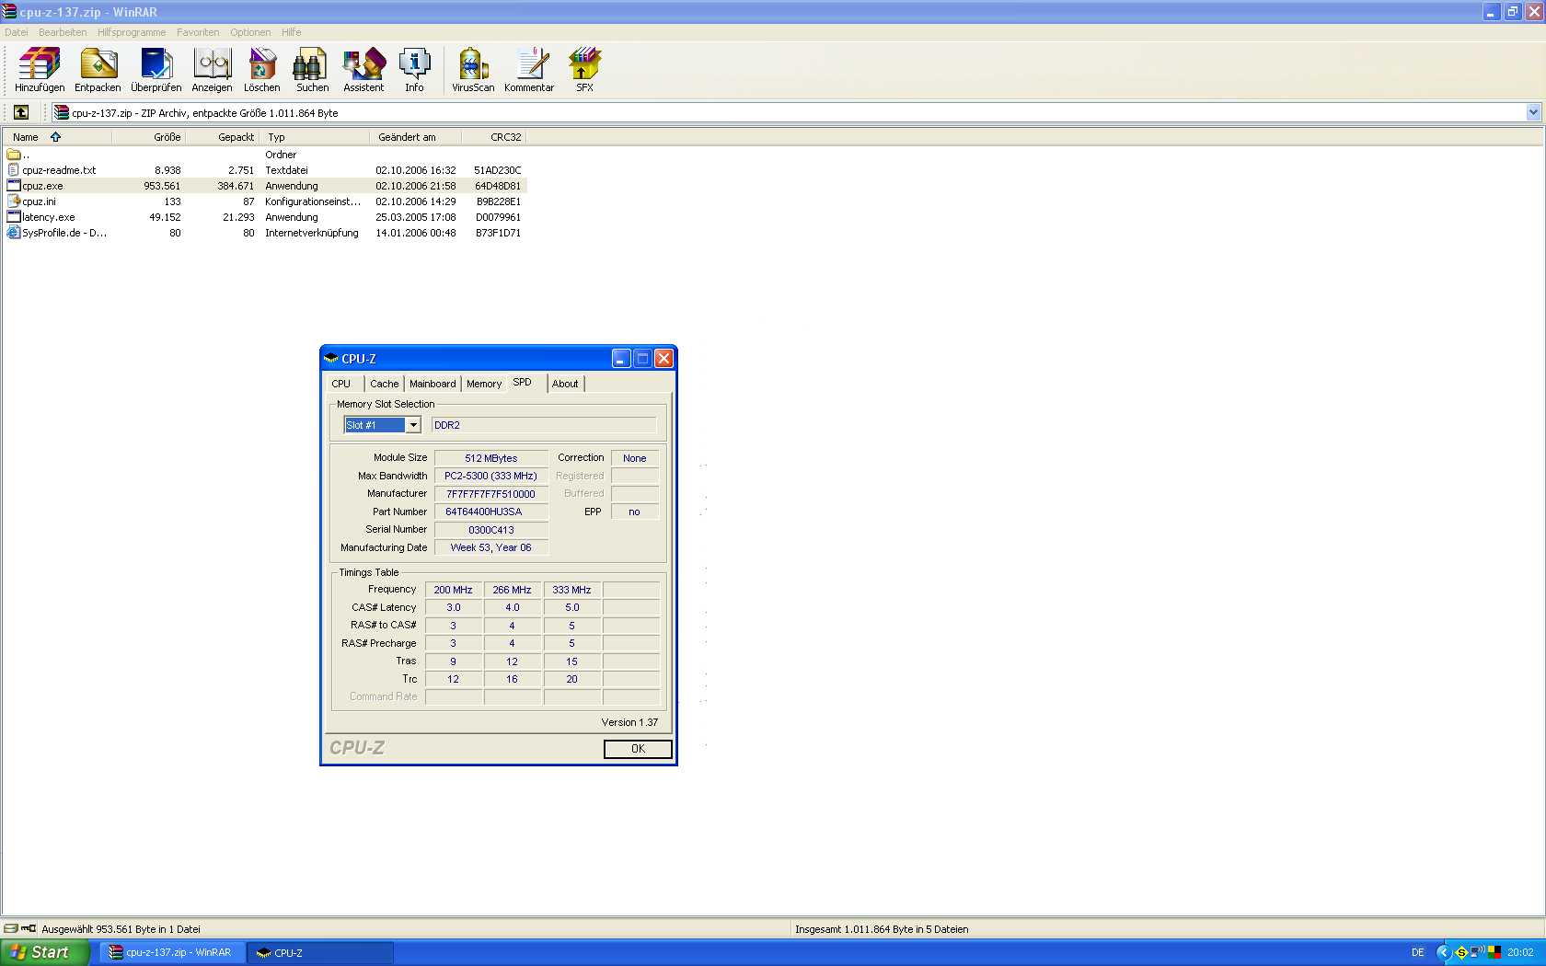Viewport: 1546px width, 966px height.
Task: Switch to the Mainboard tab
Action: pyautogui.click(x=433, y=384)
